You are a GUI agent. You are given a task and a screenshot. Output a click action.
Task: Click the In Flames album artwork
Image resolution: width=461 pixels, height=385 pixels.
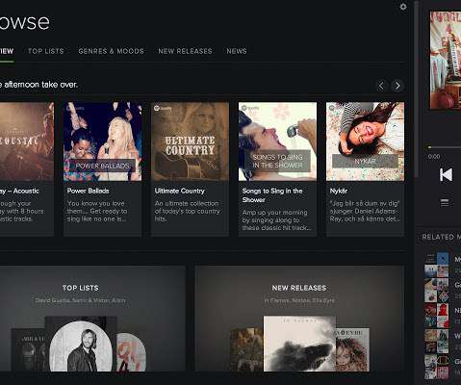[299, 344]
